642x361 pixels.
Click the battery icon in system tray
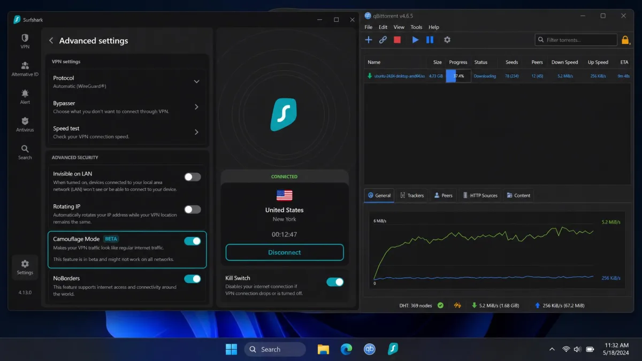[x=590, y=349]
